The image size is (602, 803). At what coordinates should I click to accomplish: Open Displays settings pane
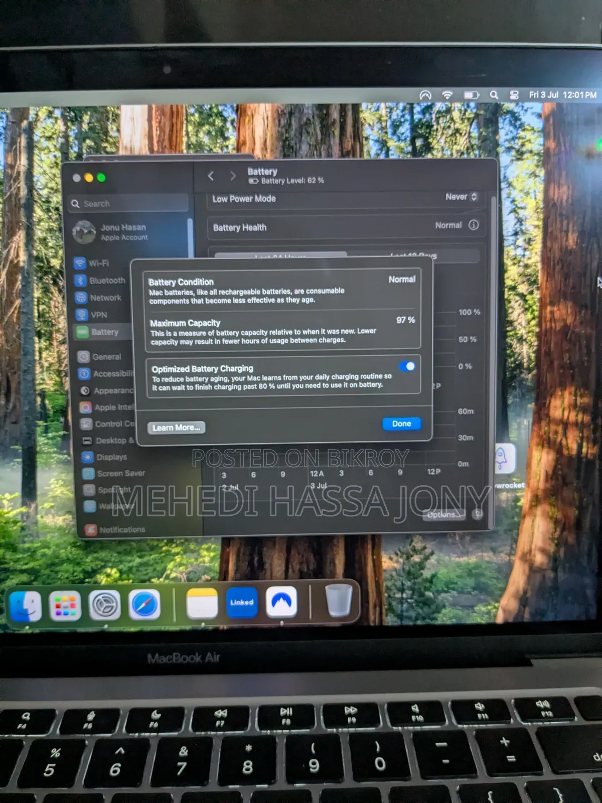105,457
